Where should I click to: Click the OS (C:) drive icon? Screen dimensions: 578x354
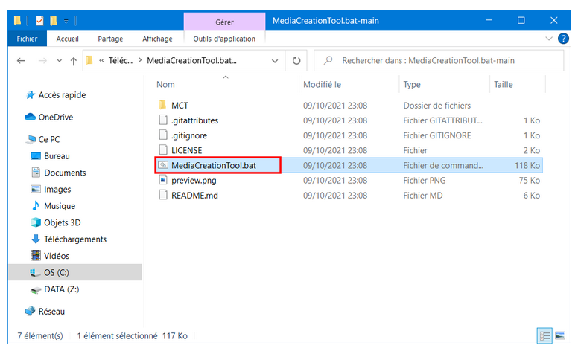35,273
